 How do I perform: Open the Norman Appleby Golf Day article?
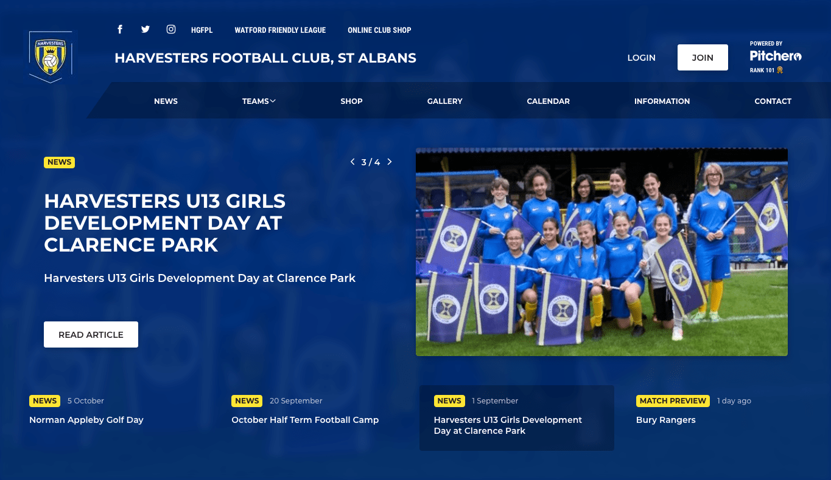(86, 420)
